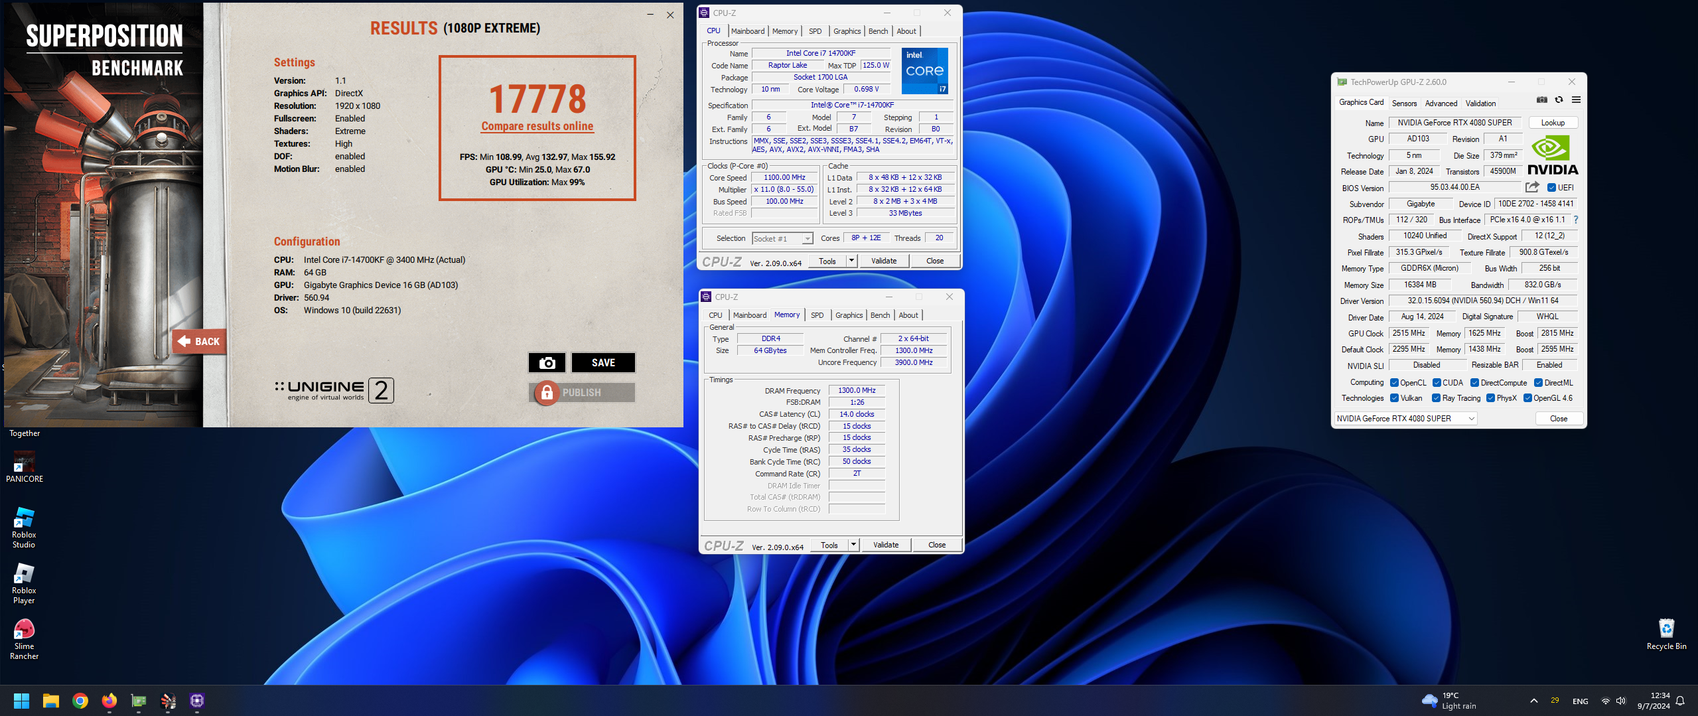The height and width of the screenshot is (716, 1698).
Task: Open the GPU-Z hamburger menu
Action: 1577,100
